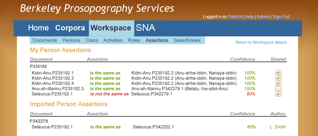Click the Patrick username link
Screen dimensions: 318x136
coord(235,17)
